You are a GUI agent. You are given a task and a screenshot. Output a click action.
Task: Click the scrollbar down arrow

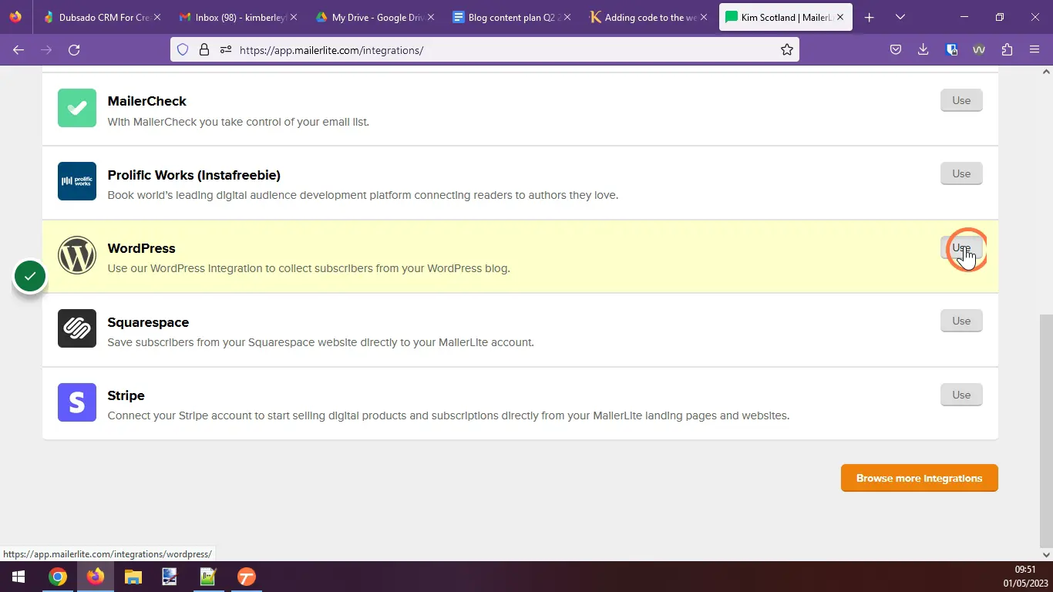click(x=1046, y=554)
